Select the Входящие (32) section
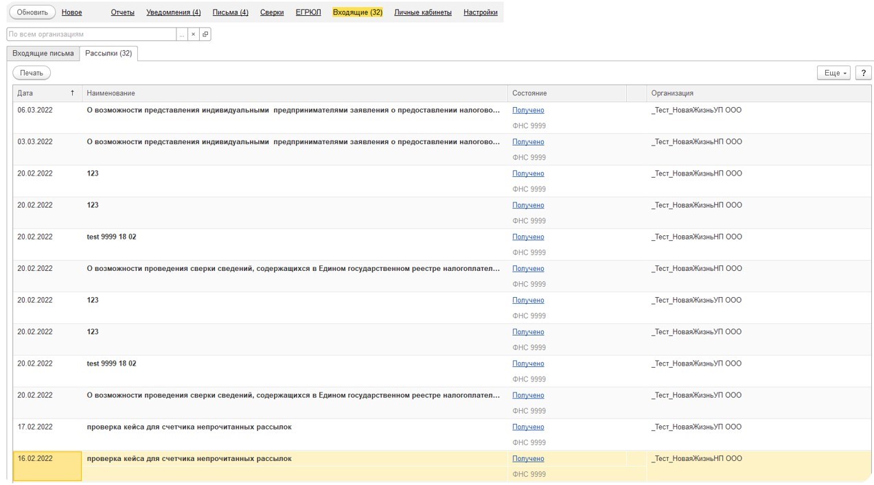Screen dimensions: 874x485 [x=358, y=12]
